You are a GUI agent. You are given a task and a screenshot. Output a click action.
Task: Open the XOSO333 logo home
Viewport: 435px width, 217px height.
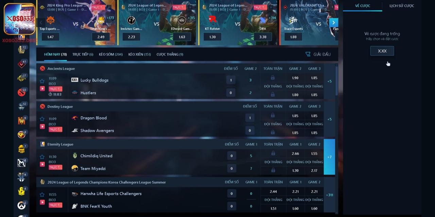point(20,19)
